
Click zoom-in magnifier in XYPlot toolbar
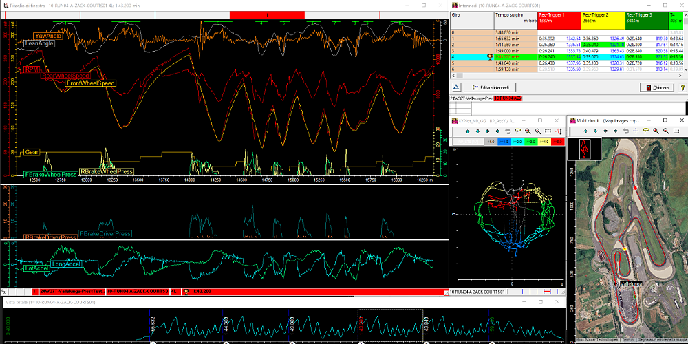click(528, 131)
